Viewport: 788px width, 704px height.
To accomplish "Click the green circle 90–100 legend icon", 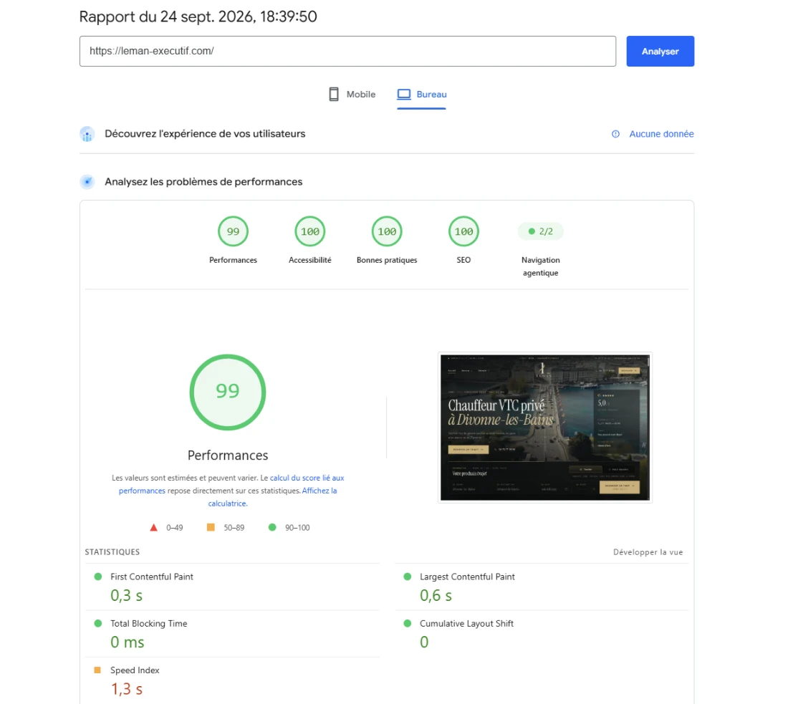I will click(x=272, y=527).
